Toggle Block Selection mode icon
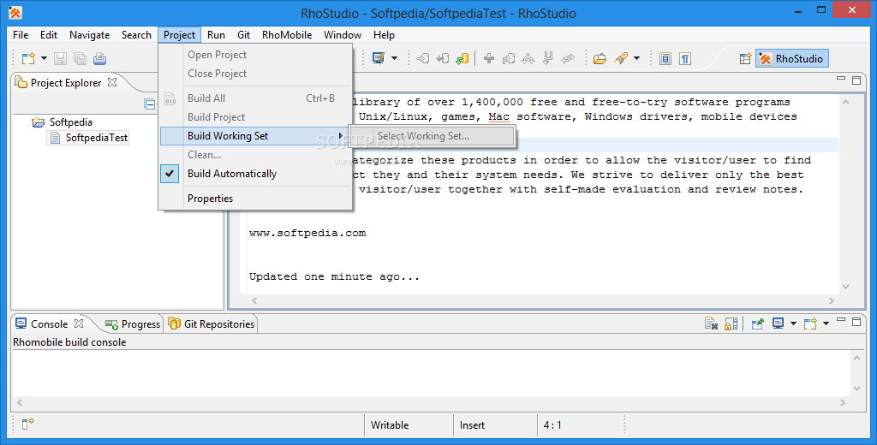The height and width of the screenshot is (445, 877). pyautogui.click(x=665, y=58)
